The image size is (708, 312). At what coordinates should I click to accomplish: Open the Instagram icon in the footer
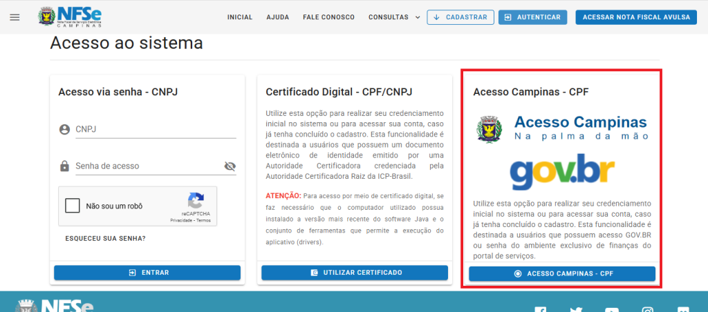(647, 309)
